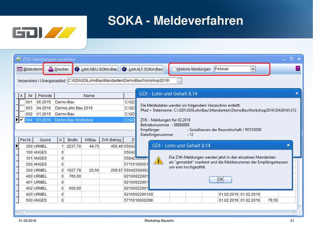Check the box for mandant 002 Demo-Bau
Screen dimensions: 313x234
tap(22, 114)
